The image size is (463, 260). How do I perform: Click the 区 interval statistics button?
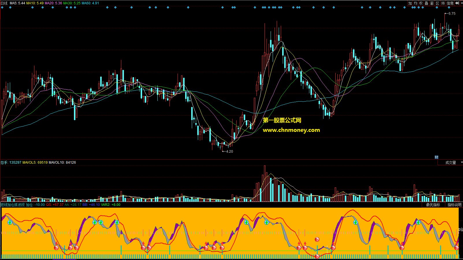[438, 3]
